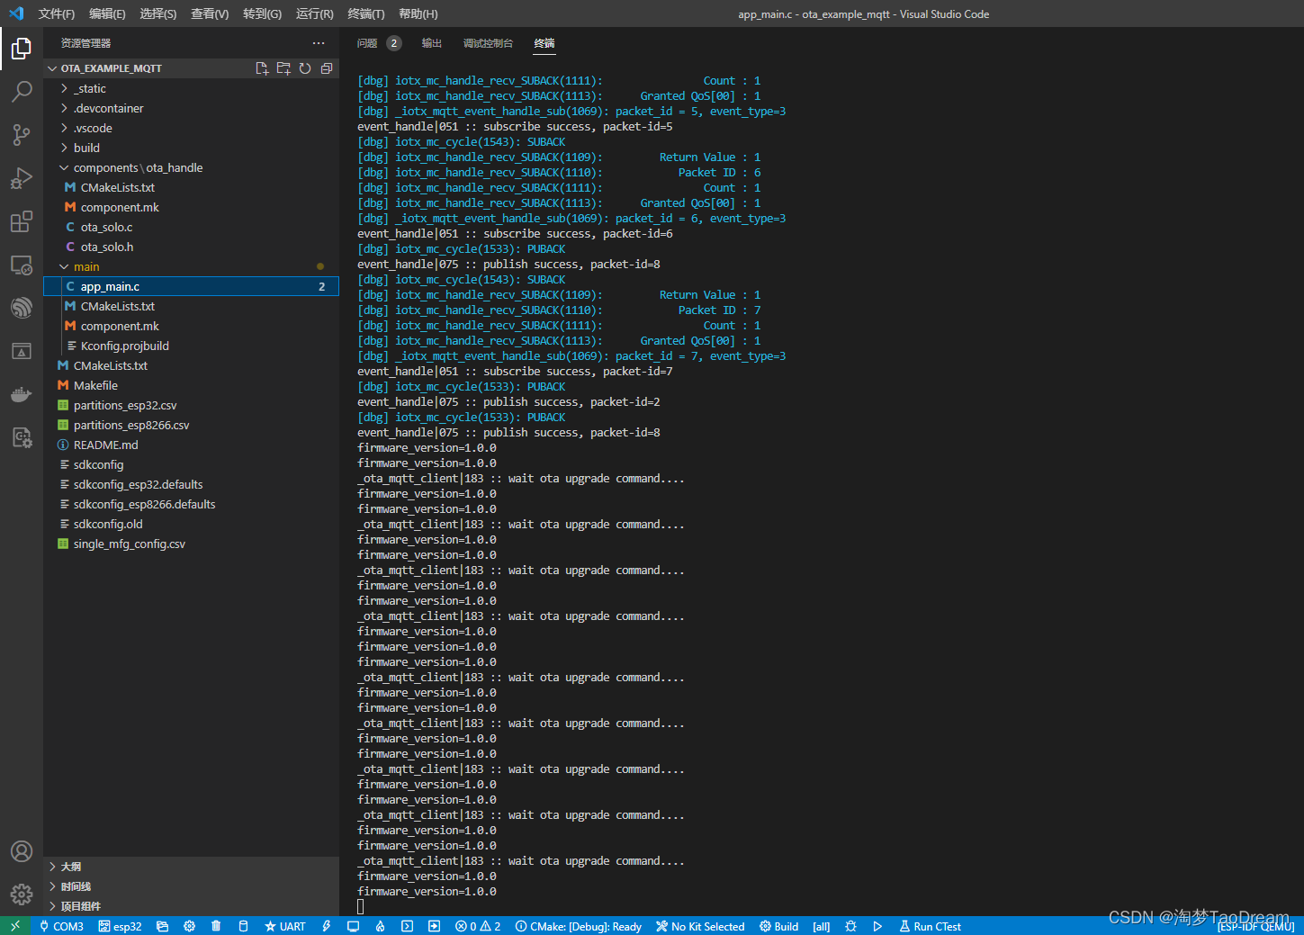
Task: Click [ESP-IDF QEMU] status item
Action: (x=1255, y=927)
